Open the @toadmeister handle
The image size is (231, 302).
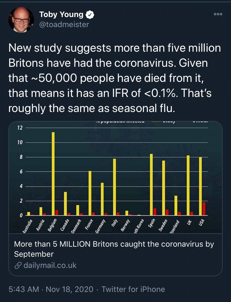pyautogui.click(x=64, y=25)
